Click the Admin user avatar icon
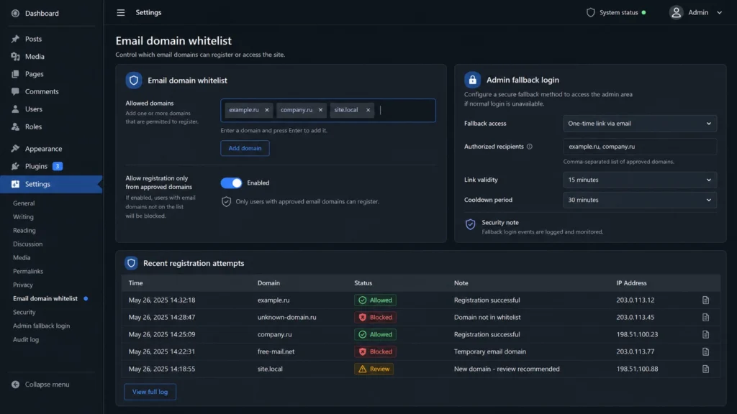Image resolution: width=737 pixels, height=414 pixels. (676, 13)
